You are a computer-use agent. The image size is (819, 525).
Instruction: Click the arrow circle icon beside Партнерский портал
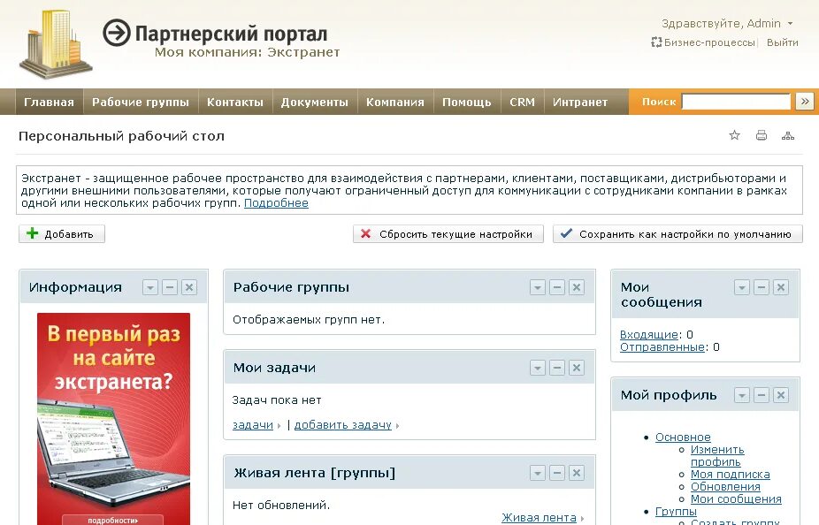[116, 33]
